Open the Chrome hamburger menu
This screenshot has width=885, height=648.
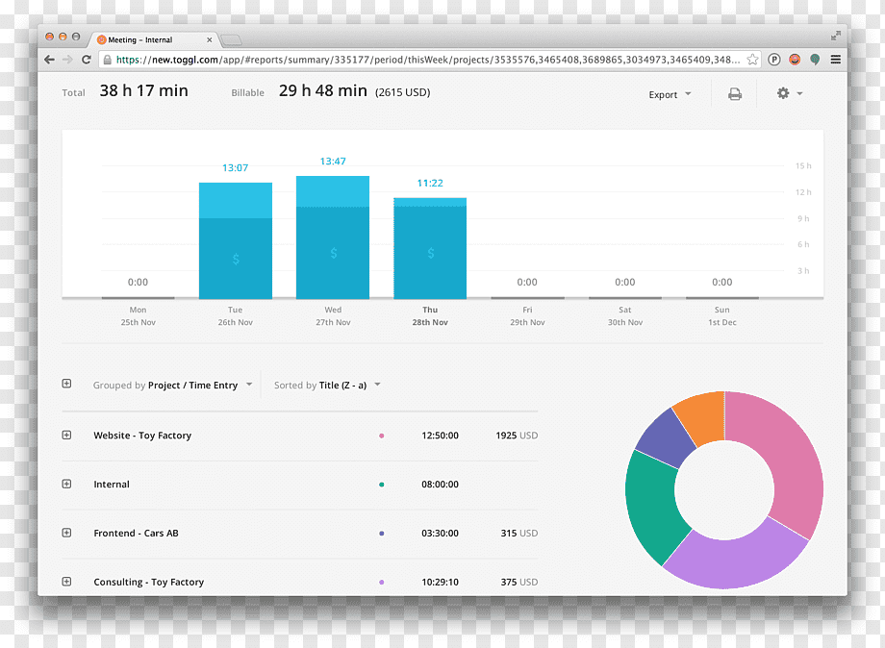coord(835,60)
